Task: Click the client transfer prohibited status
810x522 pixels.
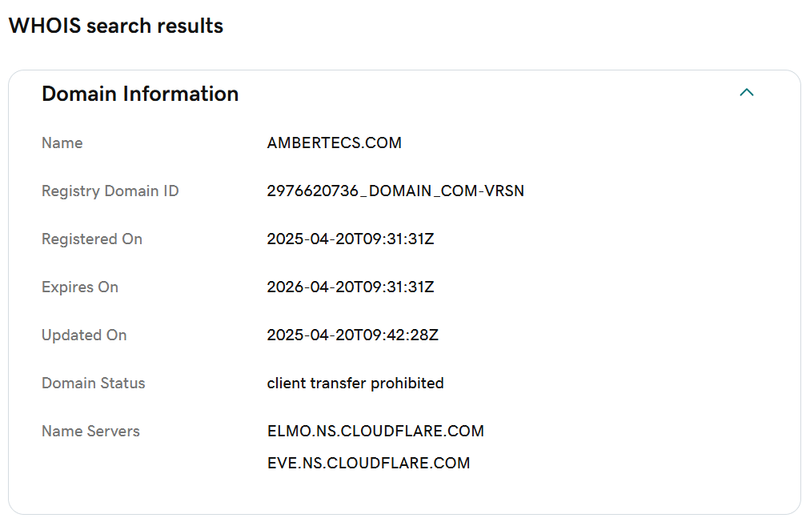Action: pos(355,383)
